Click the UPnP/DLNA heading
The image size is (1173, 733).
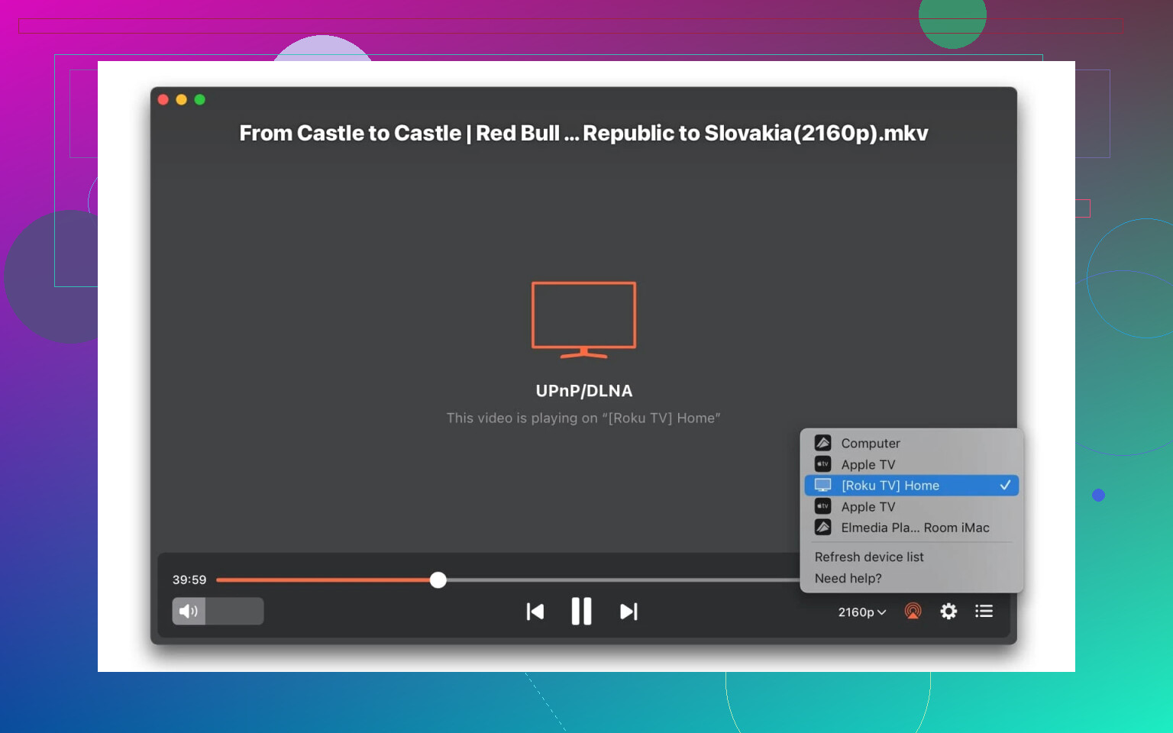pos(584,391)
